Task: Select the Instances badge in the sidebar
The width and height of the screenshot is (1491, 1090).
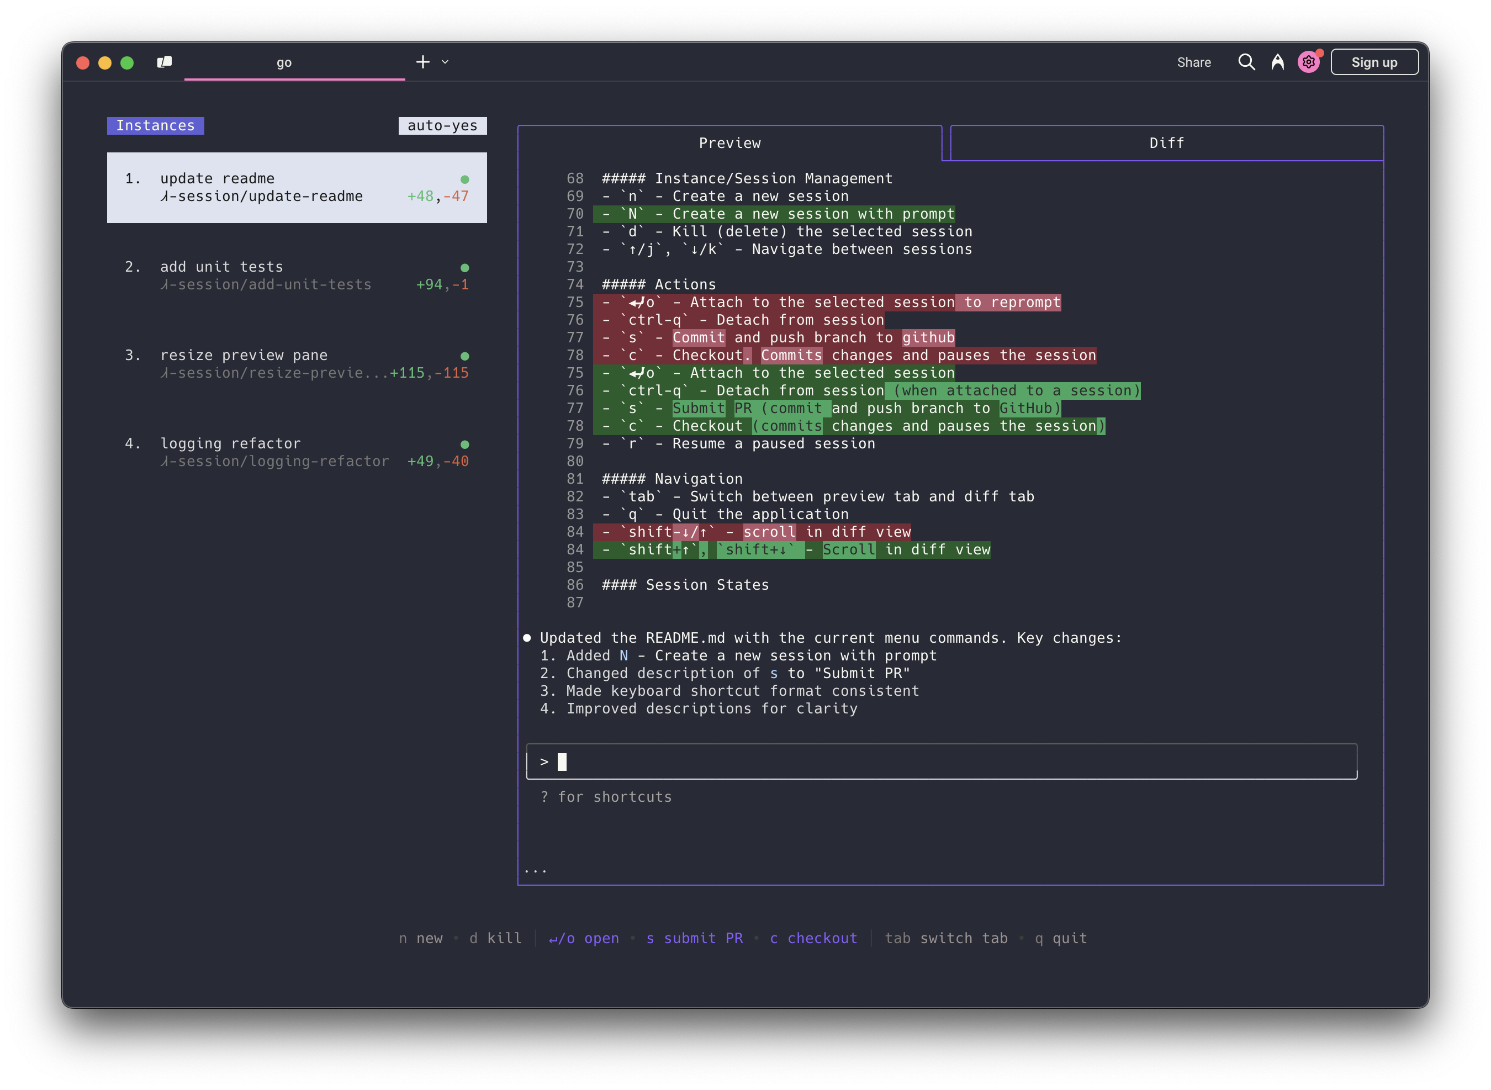Action: tap(155, 125)
